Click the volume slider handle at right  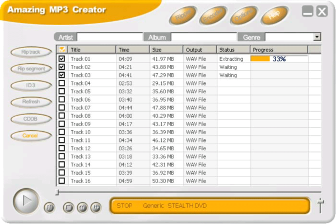point(320,204)
